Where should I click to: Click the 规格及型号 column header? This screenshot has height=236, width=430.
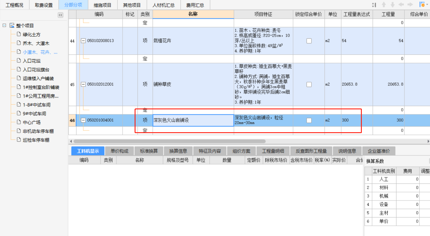(x=178, y=160)
